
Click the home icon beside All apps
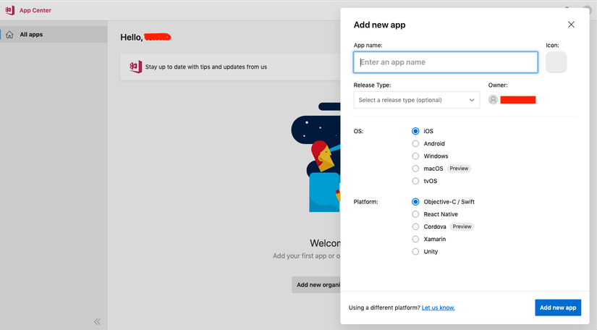(x=9, y=35)
